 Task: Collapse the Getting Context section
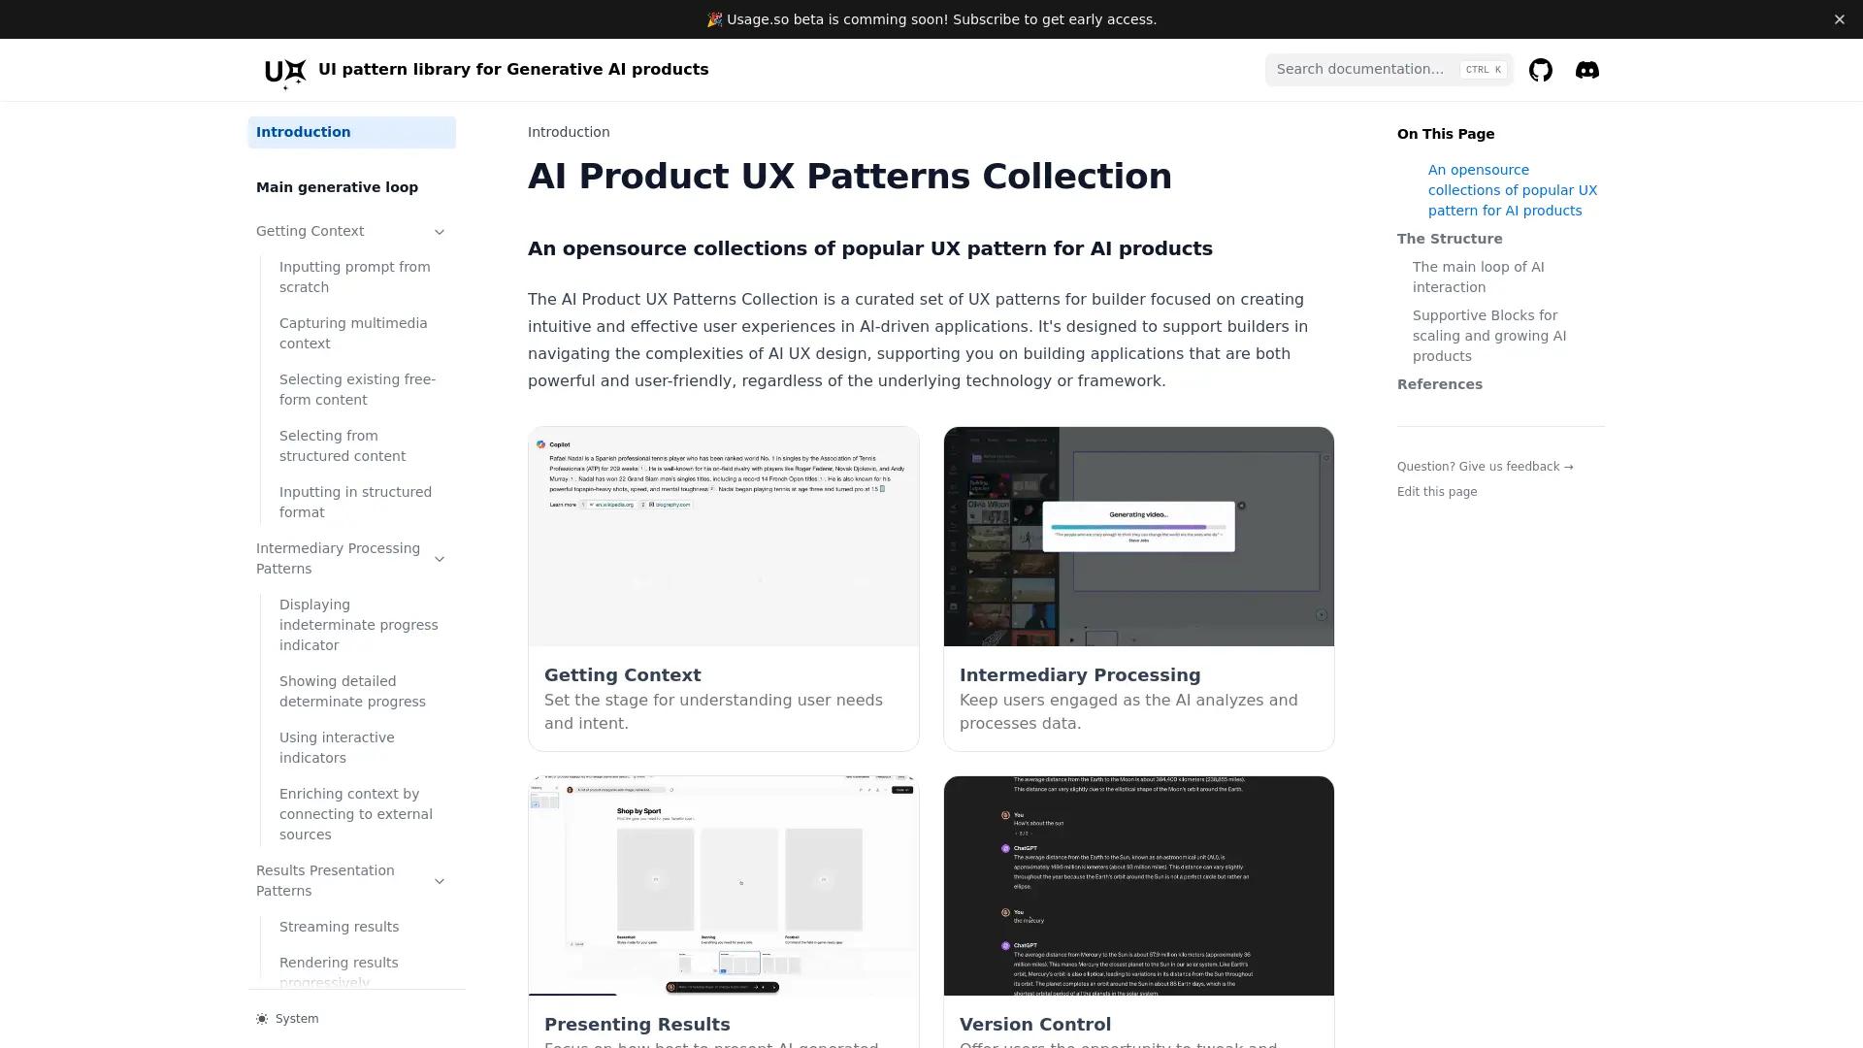[439, 231]
